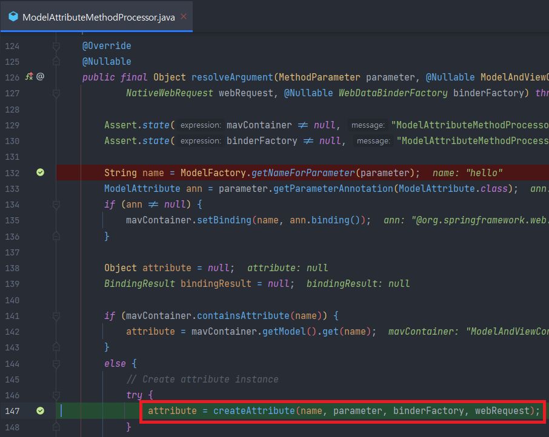Collapse the fold marker at line 127
549x437 pixels.
point(56,93)
